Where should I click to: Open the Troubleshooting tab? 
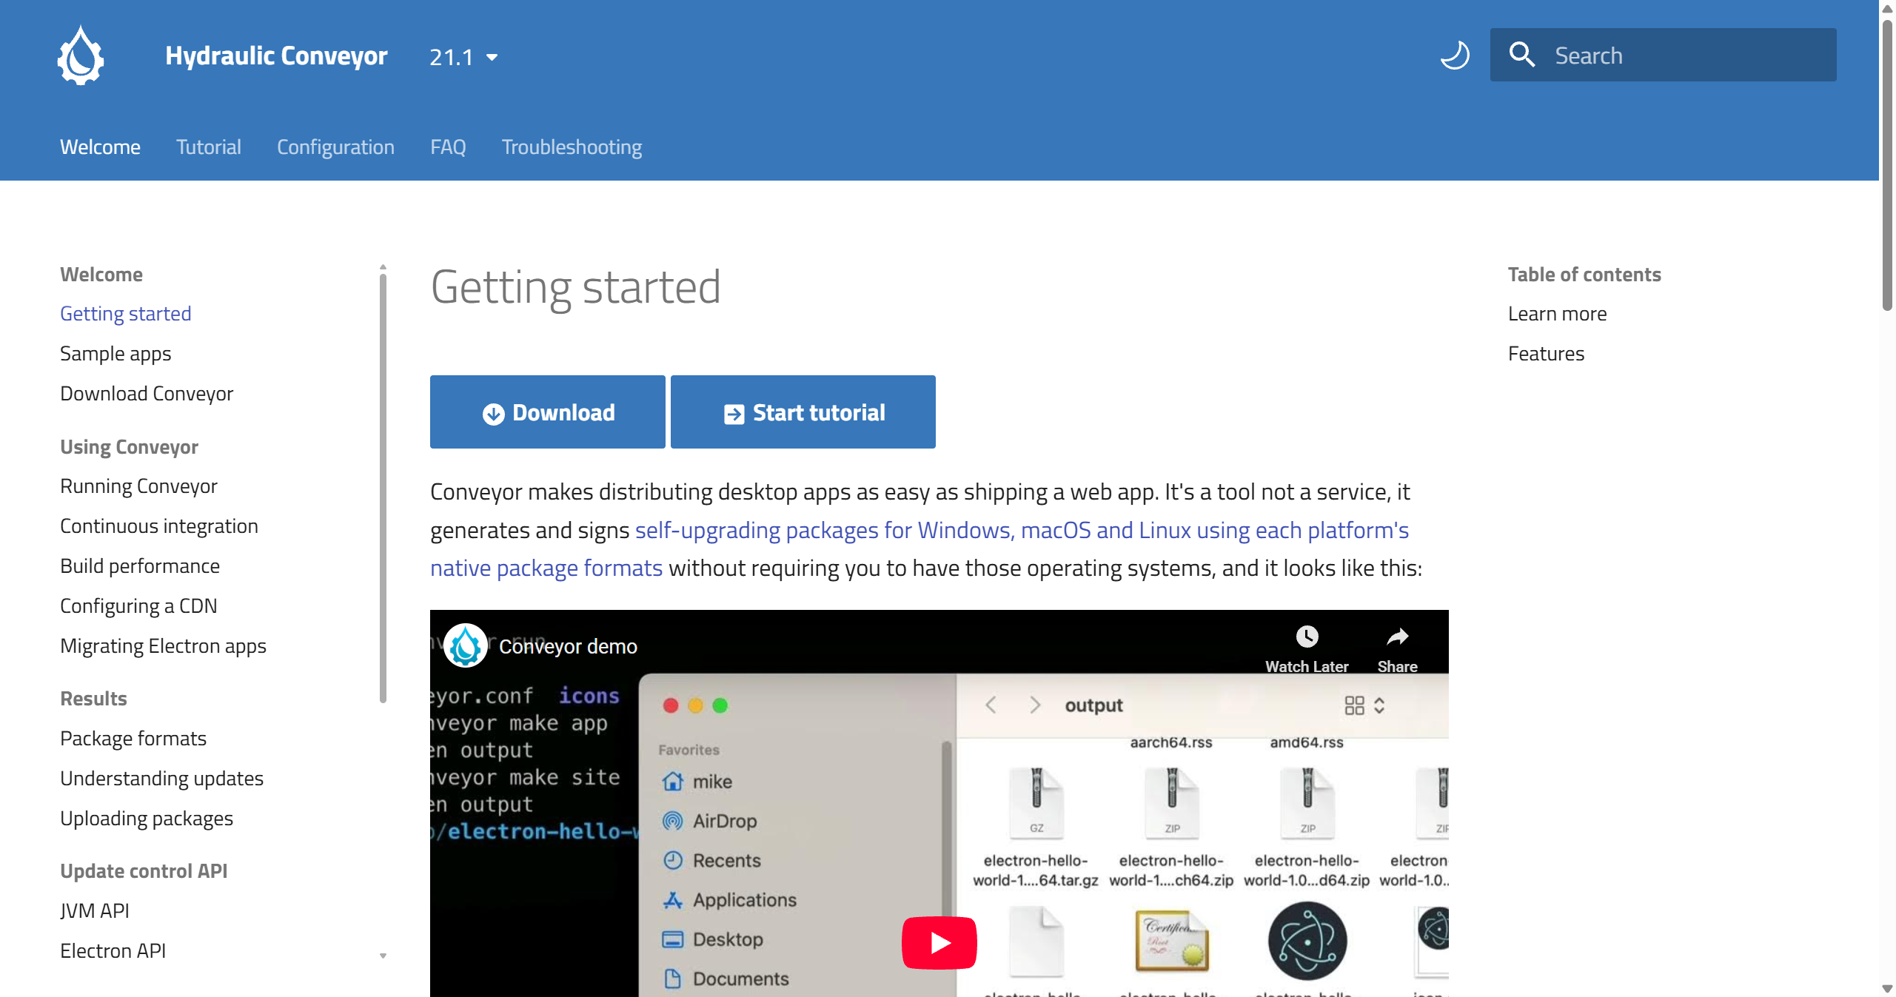click(572, 147)
